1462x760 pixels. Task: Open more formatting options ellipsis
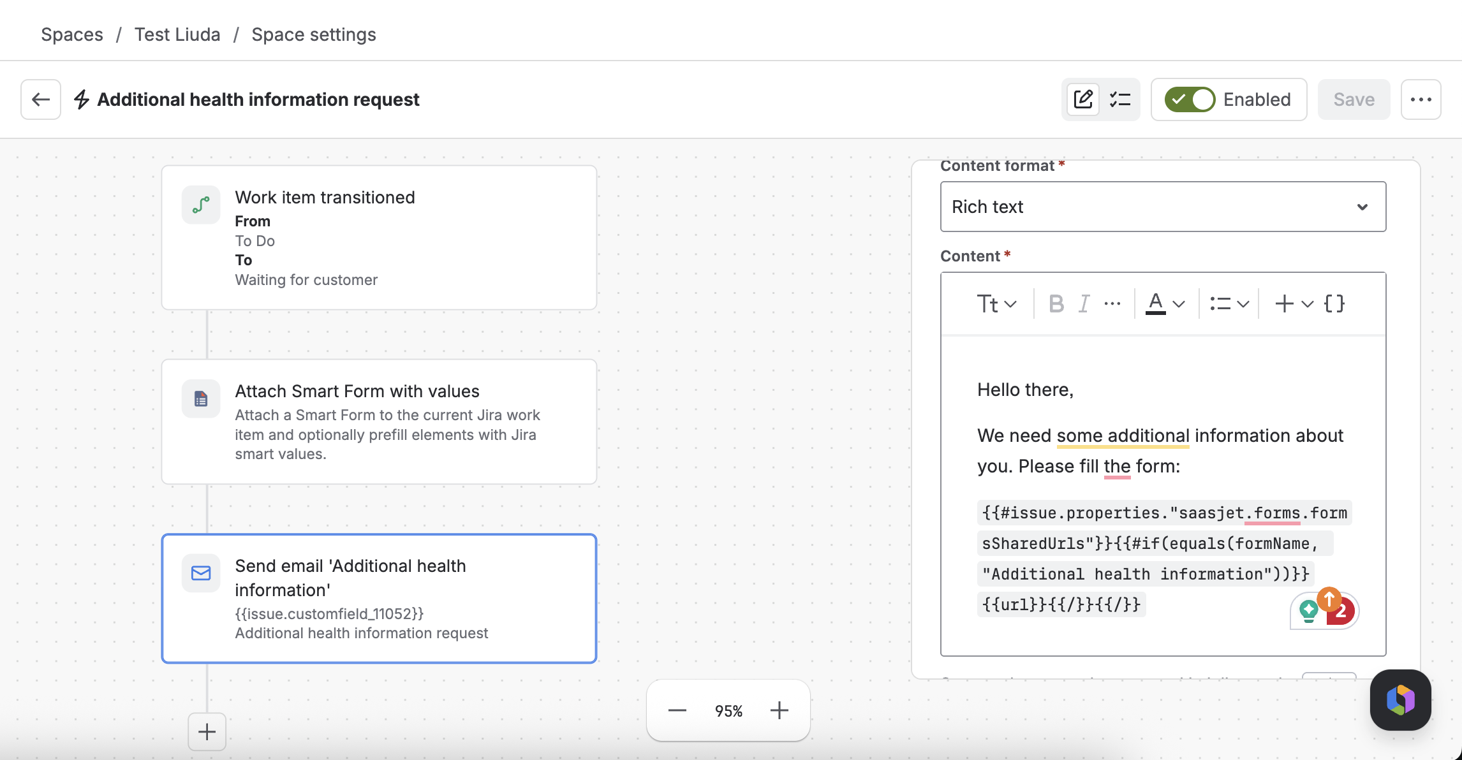coord(1112,304)
